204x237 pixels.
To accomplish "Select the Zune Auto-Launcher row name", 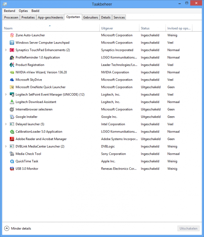I will (30, 35).
